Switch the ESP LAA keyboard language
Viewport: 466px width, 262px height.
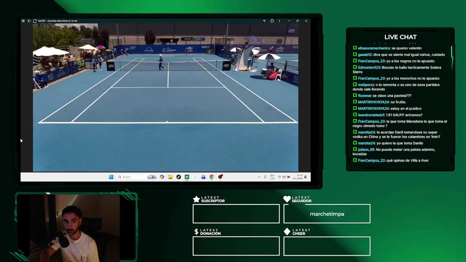pos(272,177)
